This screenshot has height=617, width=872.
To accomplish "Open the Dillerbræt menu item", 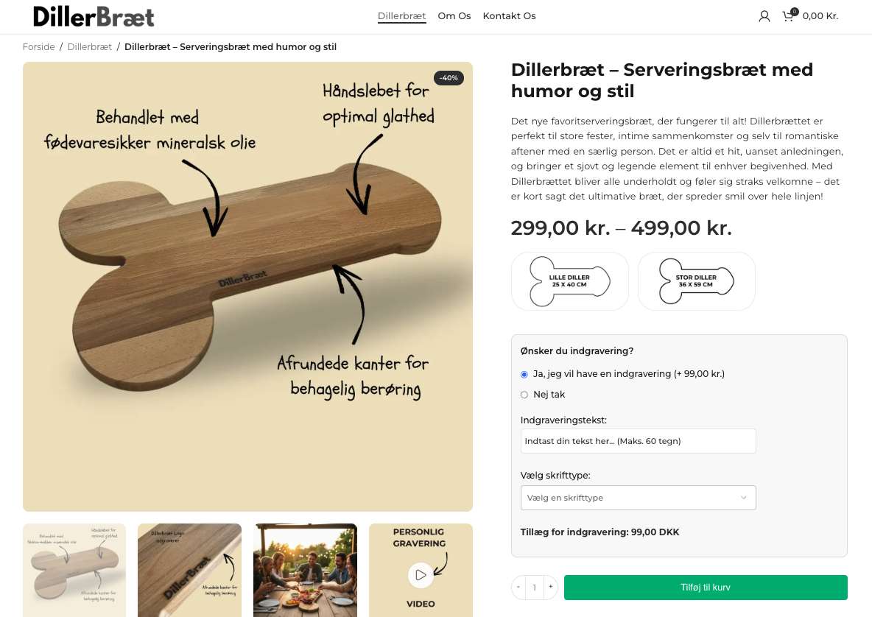I will point(402,16).
